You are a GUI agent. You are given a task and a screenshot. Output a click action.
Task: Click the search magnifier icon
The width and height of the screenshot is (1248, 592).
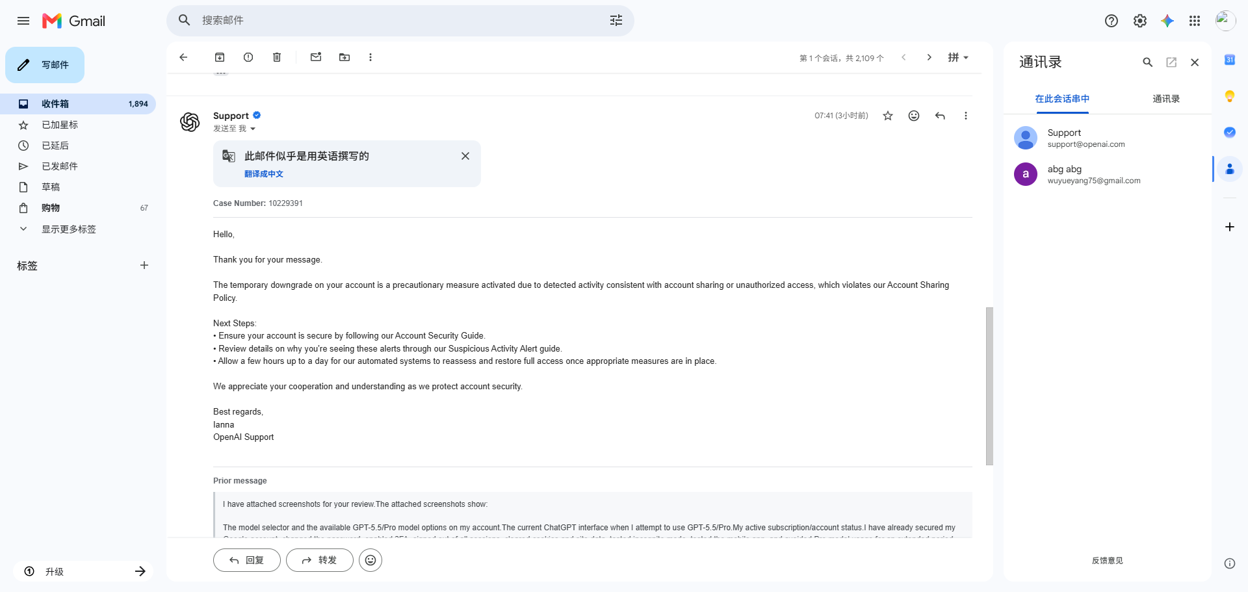[185, 21]
